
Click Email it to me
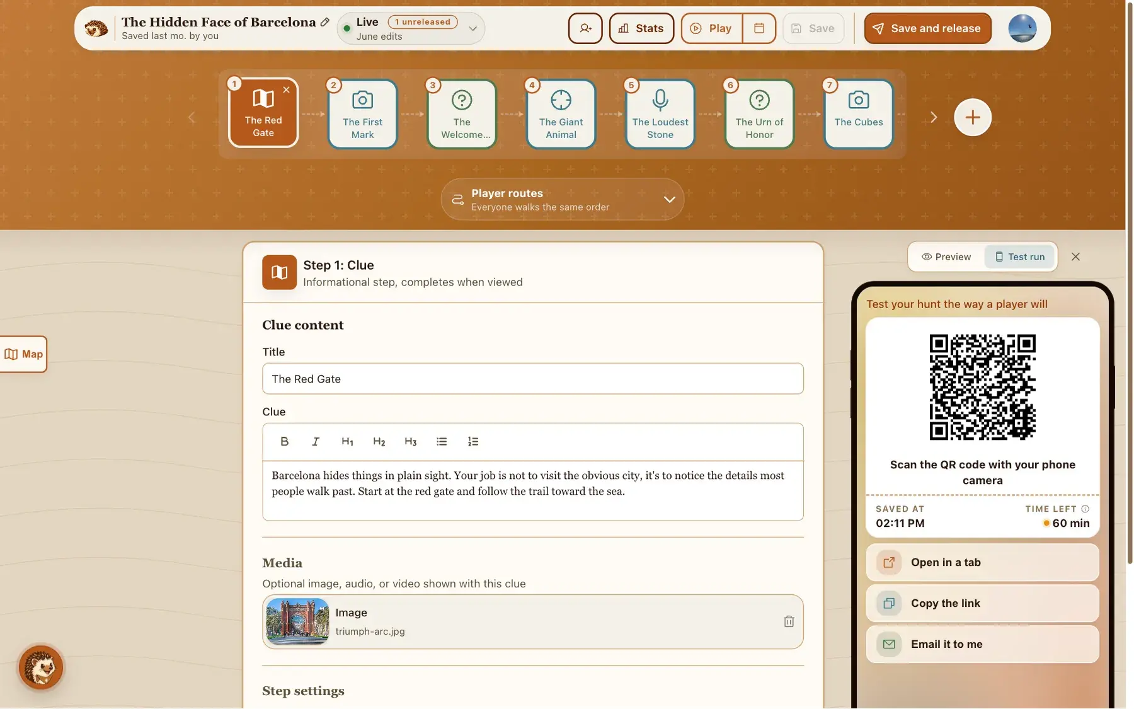pyautogui.click(x=982, y=644)
